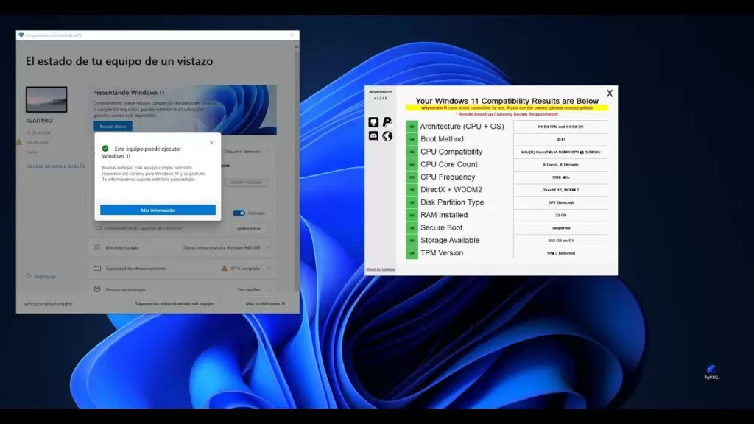Click the "UEFI" boot method value
Viewport: 754px width, 424px height.
point(560,139)
